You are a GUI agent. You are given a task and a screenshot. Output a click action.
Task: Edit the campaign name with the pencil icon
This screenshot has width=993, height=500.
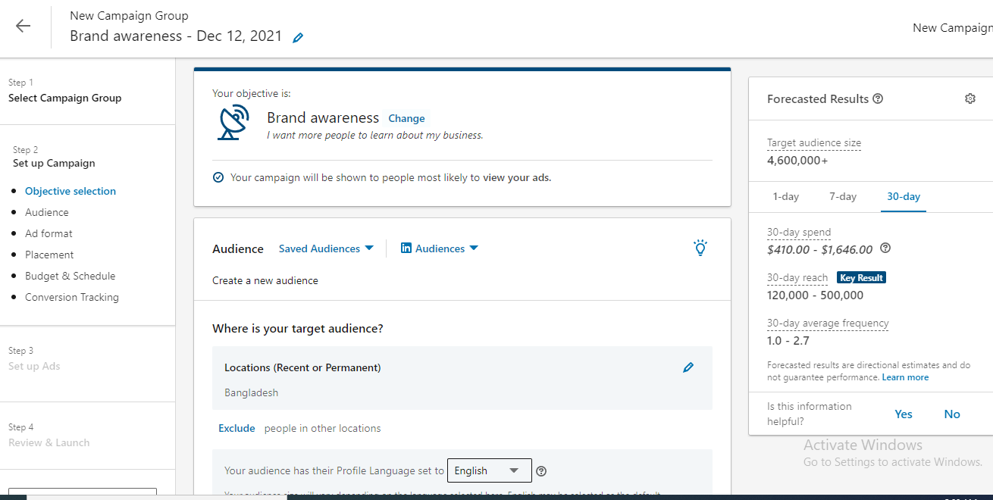tap(297, 36)
